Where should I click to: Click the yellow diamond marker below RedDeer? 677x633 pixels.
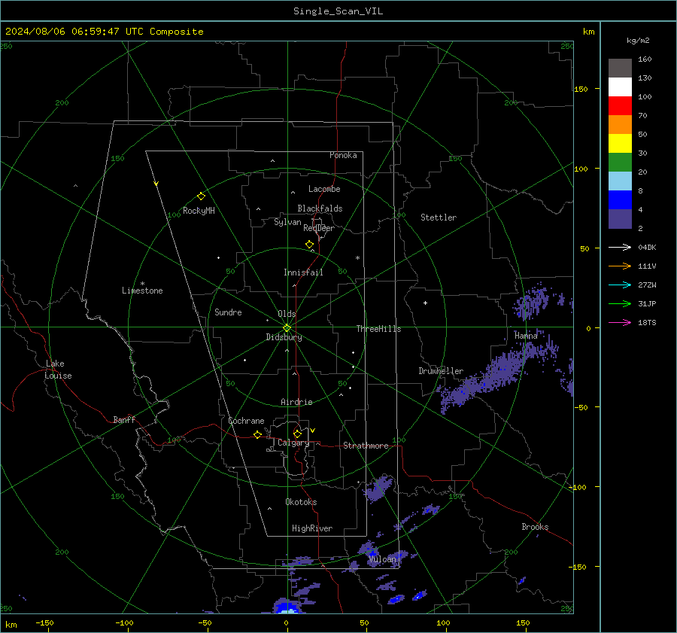(x=309, y=245)
